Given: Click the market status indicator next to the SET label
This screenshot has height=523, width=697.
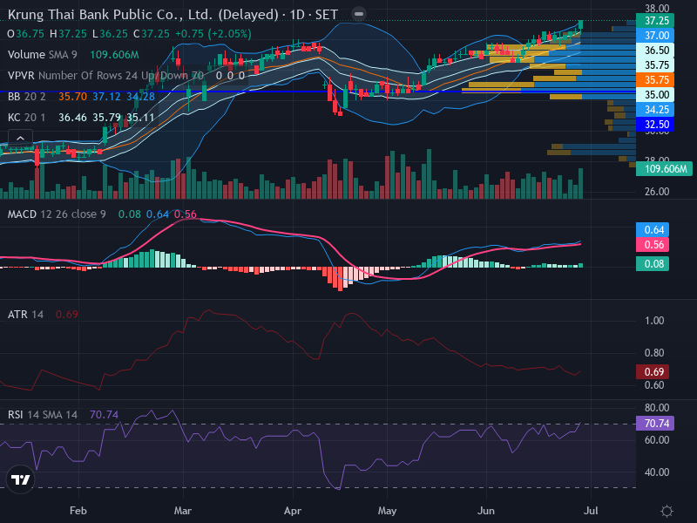Looking at the screenshot, I should coord(358,14).
